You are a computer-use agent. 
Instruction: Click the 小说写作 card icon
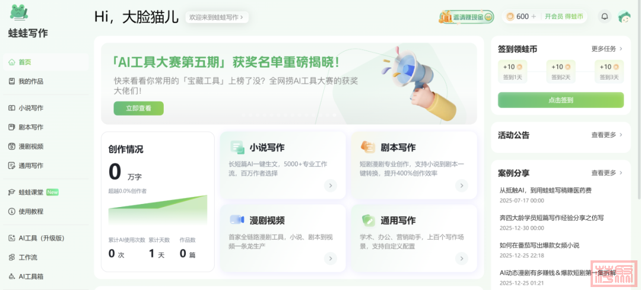237,148
